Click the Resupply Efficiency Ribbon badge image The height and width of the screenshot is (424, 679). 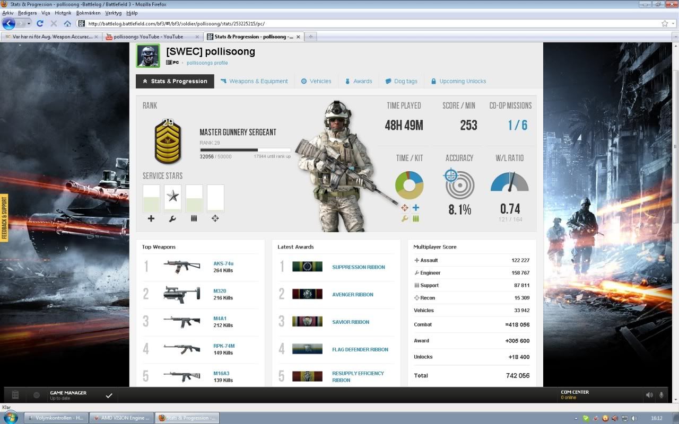point(307,376)
